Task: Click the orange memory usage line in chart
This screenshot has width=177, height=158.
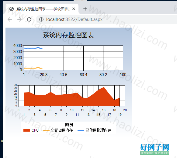Action: click(x=33, y=68)
